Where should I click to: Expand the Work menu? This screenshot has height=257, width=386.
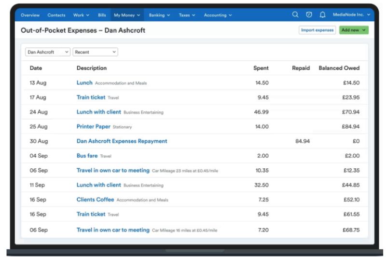pos(81,15)
